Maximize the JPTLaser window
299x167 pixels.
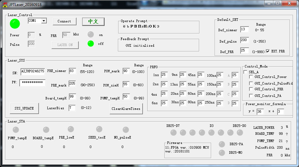click(278, 3)
